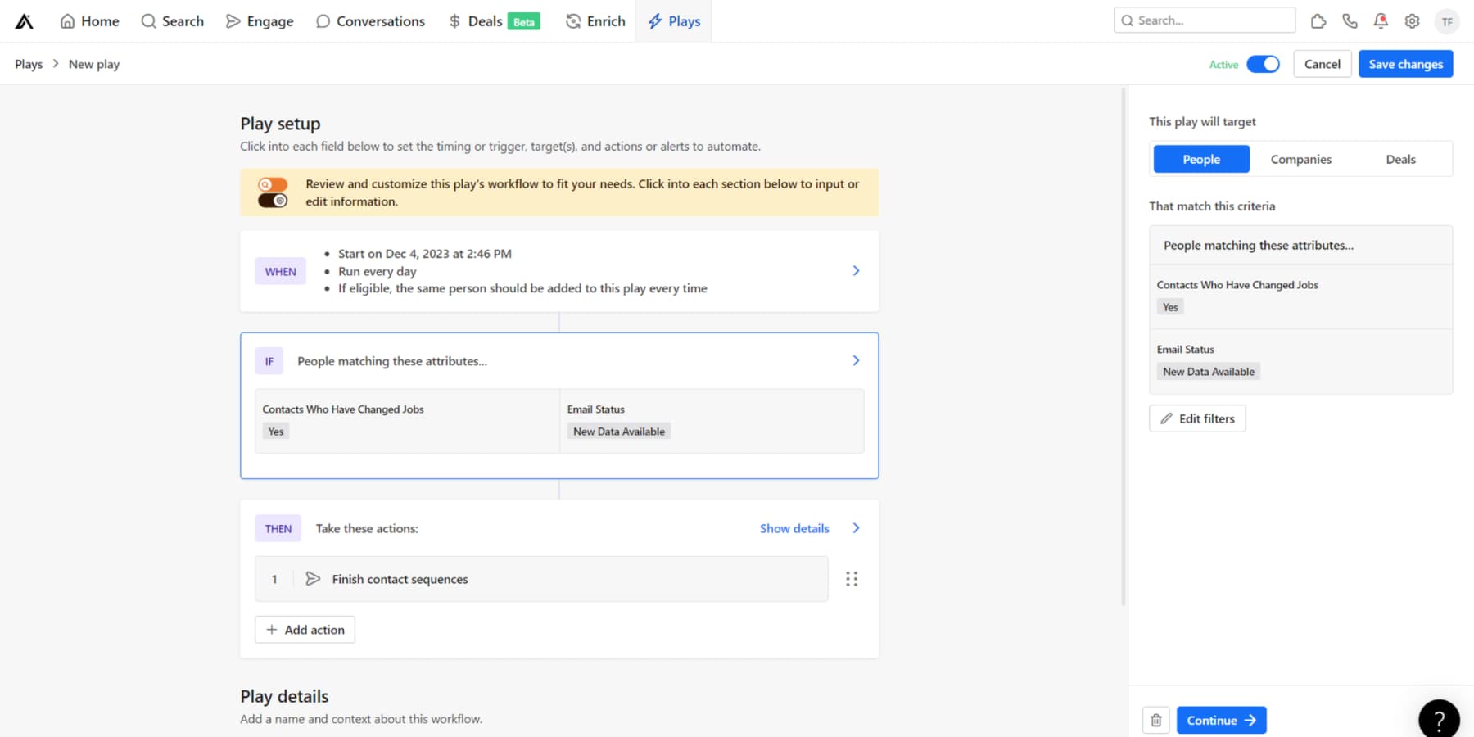Click the TF user avatar
This screenshot has height=737, width=1474.
(1447, 21)
